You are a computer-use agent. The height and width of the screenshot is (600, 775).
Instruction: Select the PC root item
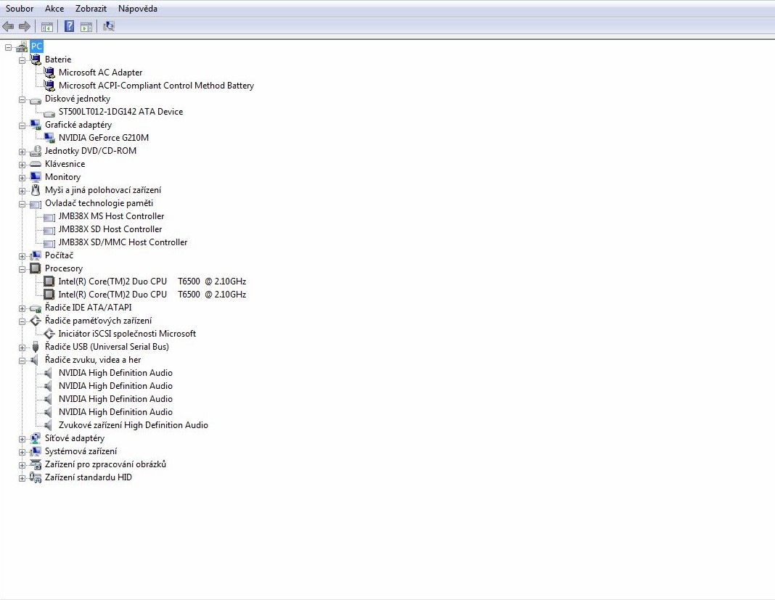pyautogui.click(x=36, y=46)
